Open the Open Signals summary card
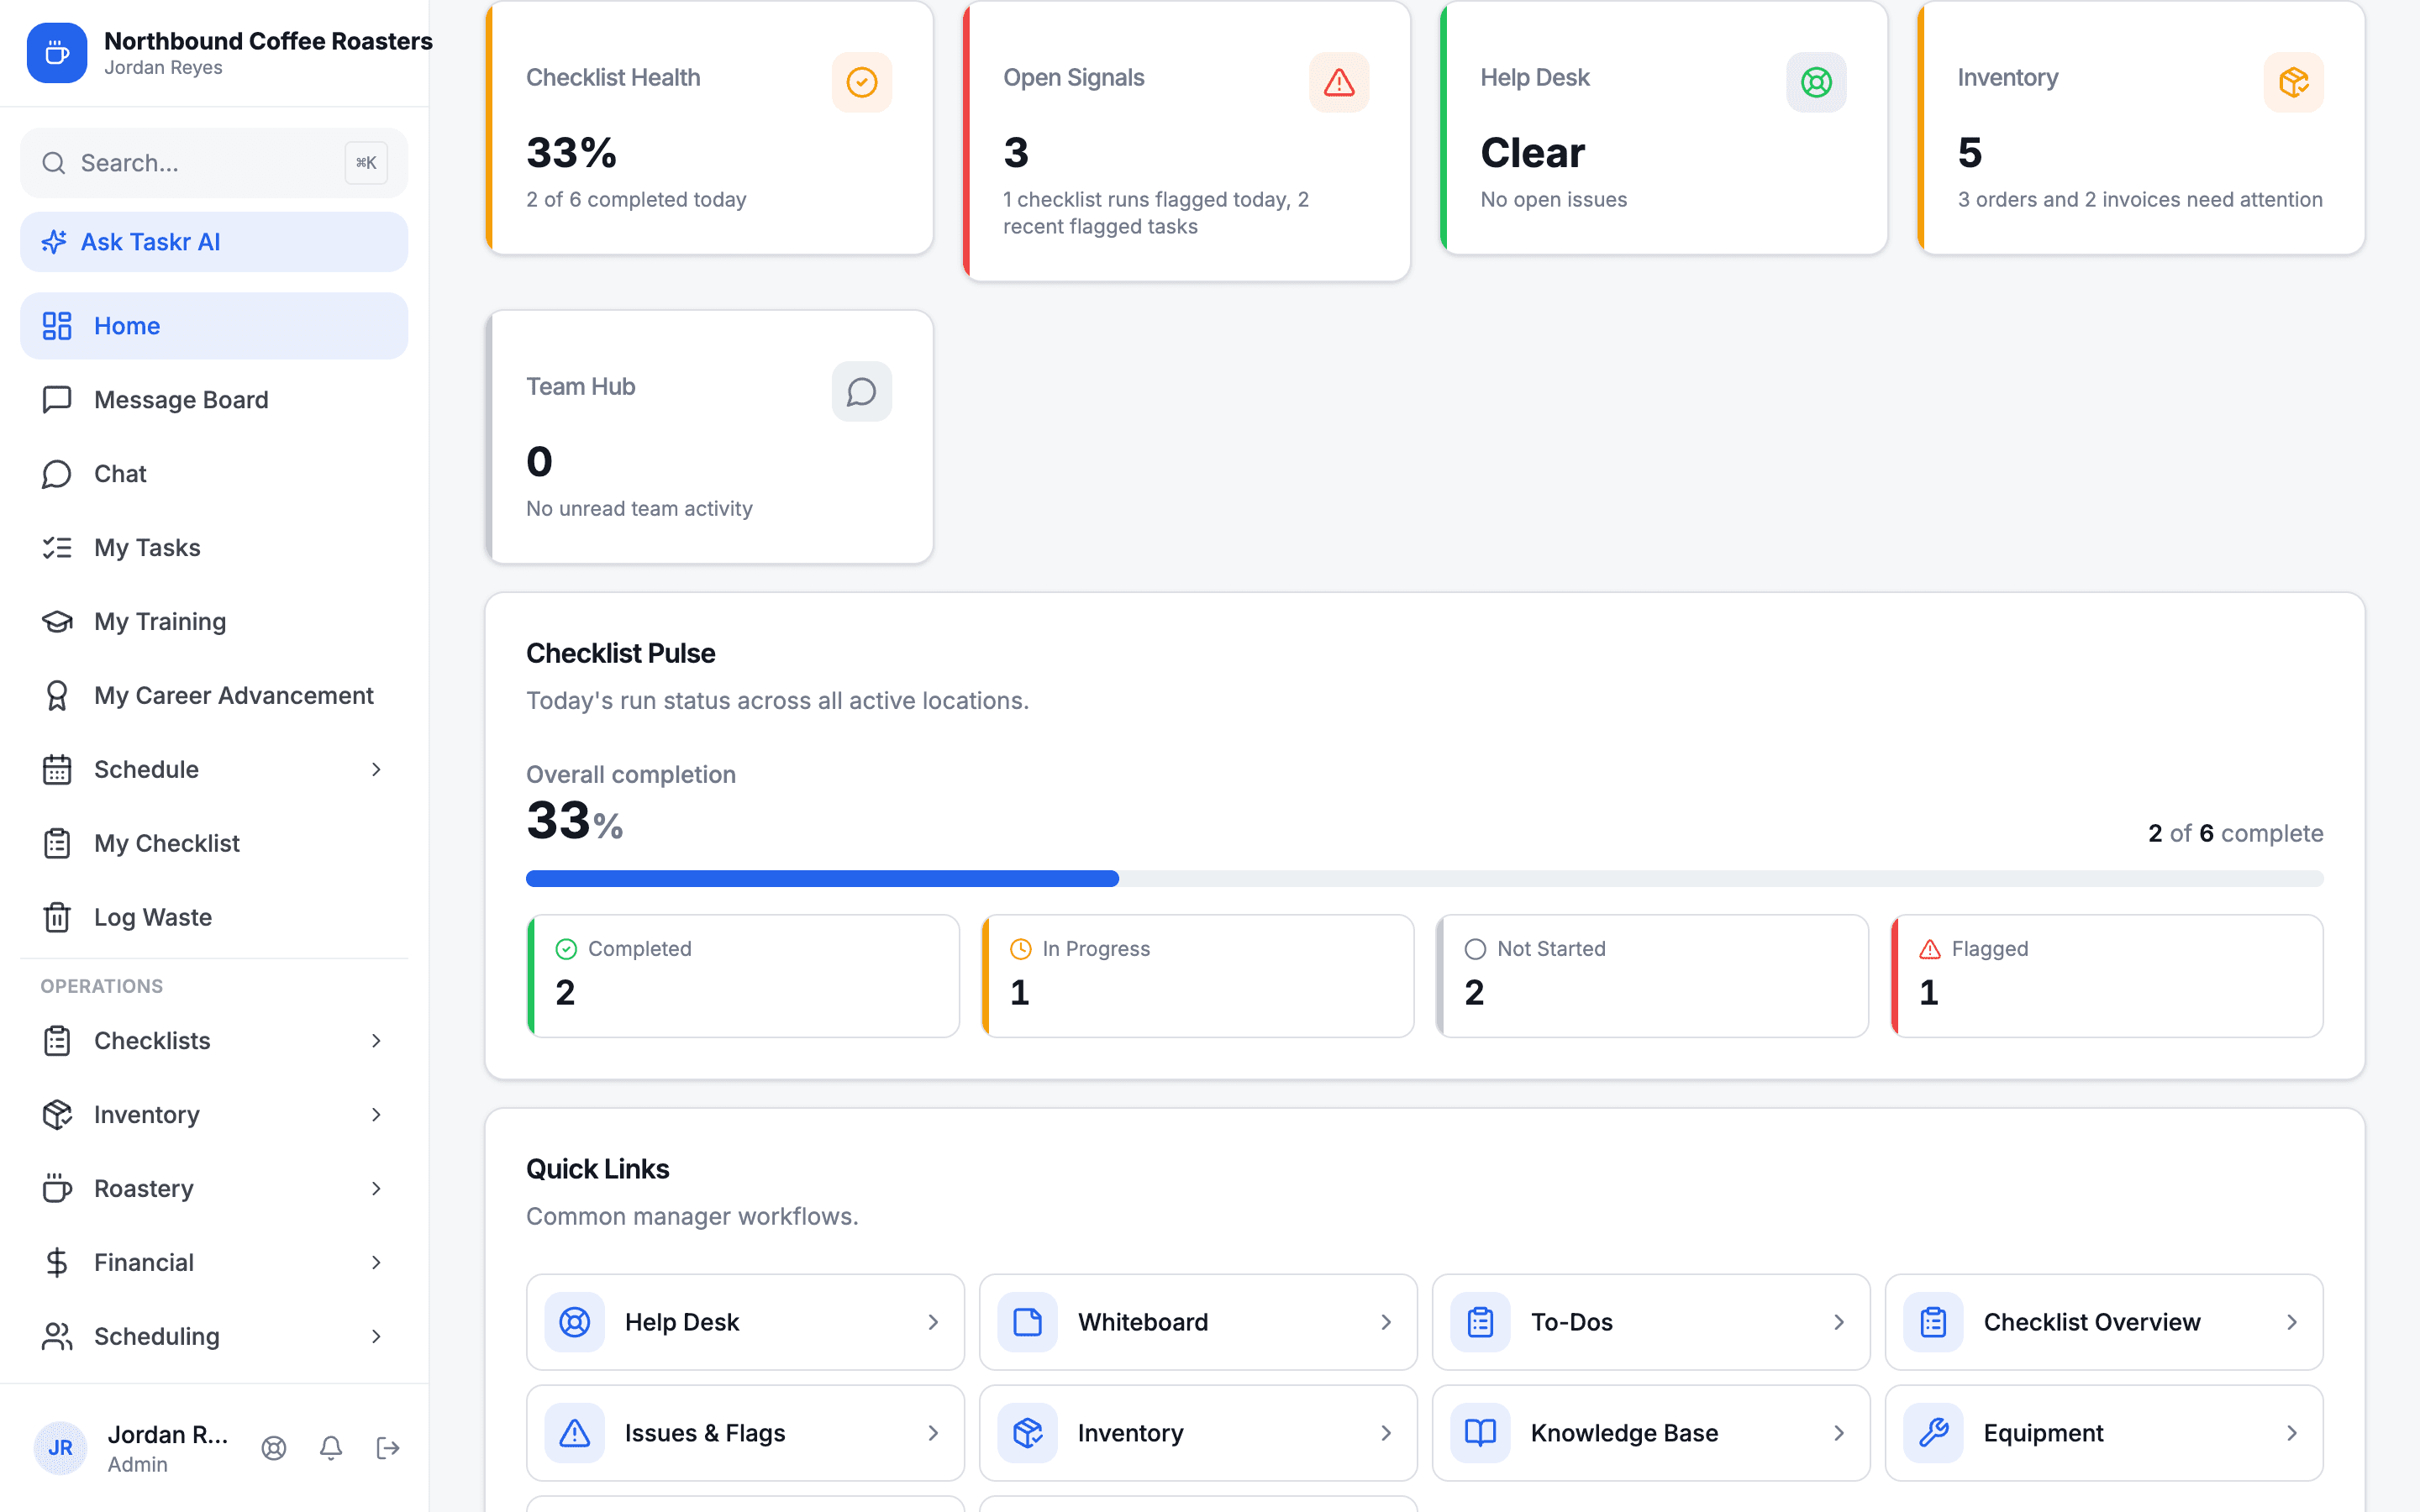 coord(1186,140)
